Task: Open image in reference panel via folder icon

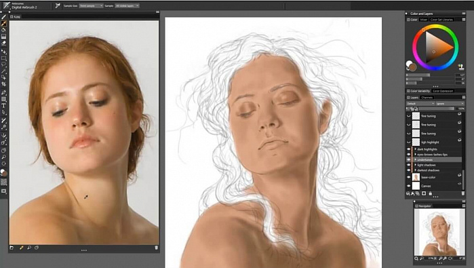Action: (x=12, y=248)
